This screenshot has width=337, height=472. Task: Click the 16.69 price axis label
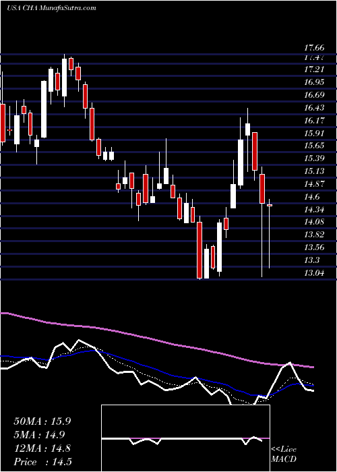tap(314, 95)
